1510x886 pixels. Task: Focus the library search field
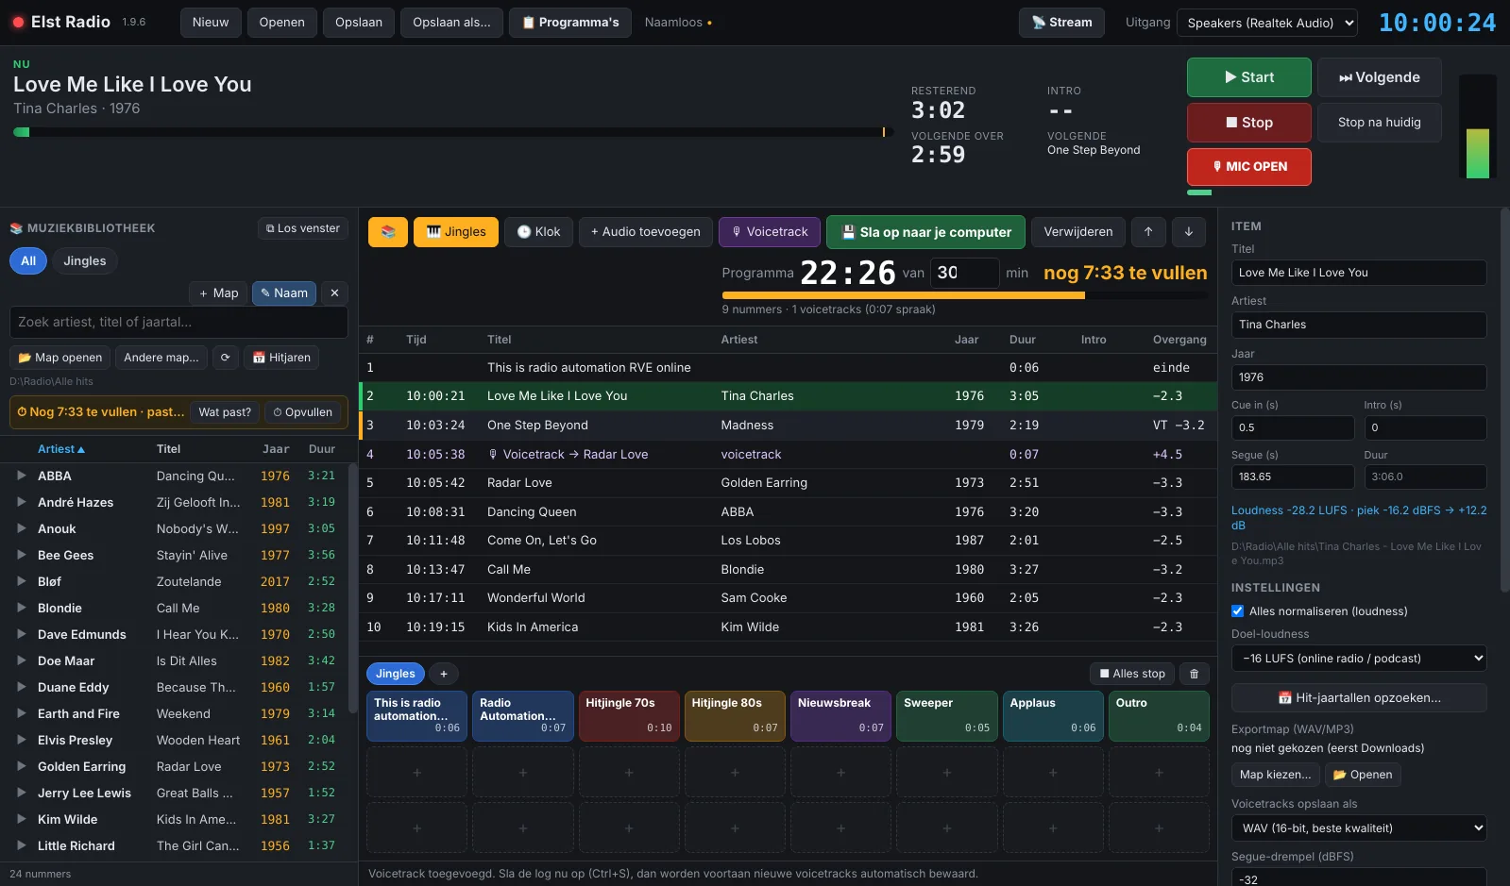tap(178, 323)
